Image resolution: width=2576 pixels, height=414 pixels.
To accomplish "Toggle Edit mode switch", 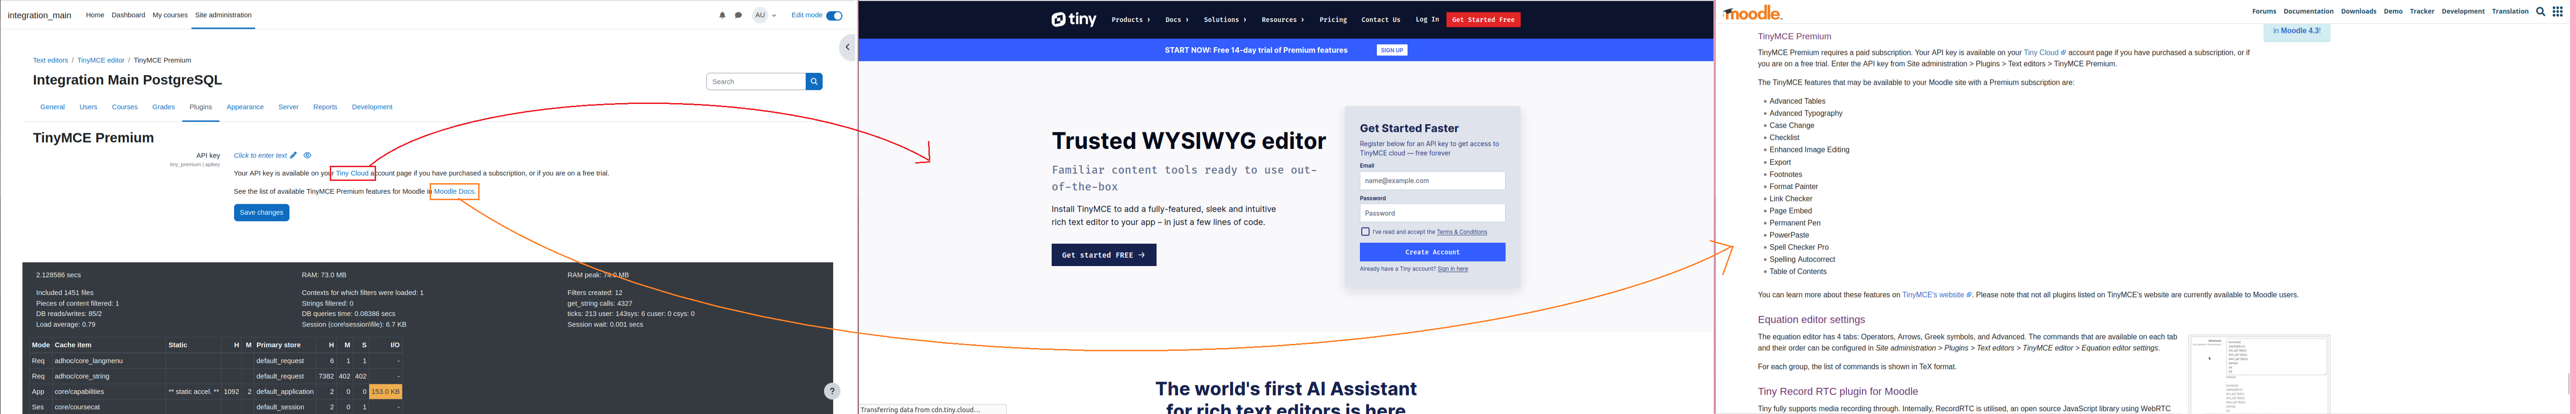I will 834,15.
